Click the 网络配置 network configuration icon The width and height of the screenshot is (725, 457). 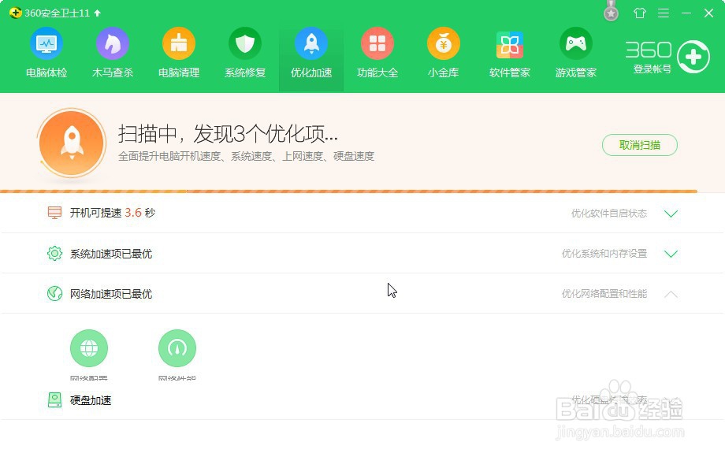pyautogui.click(x=89, y=347)
